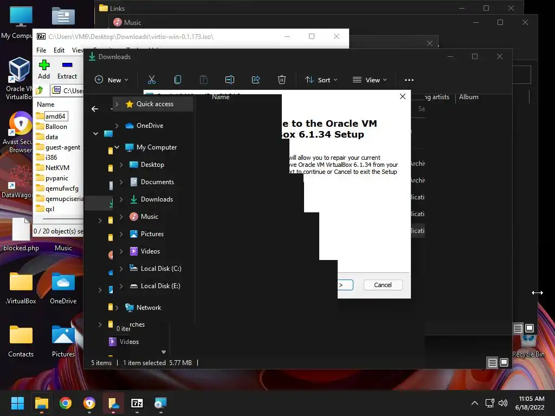Select the pvpanic folder in 7-Zip

pos(56,178)
